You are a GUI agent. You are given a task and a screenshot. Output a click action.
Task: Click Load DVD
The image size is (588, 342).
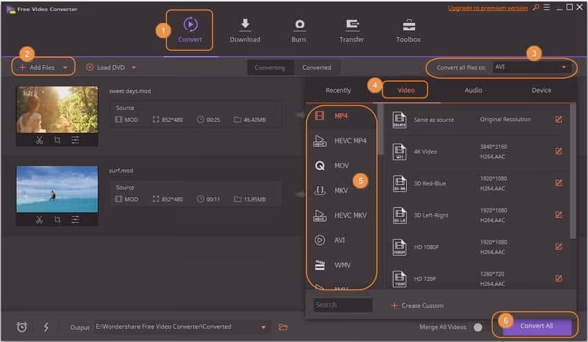pyautogui.click(x=106, y=68)
